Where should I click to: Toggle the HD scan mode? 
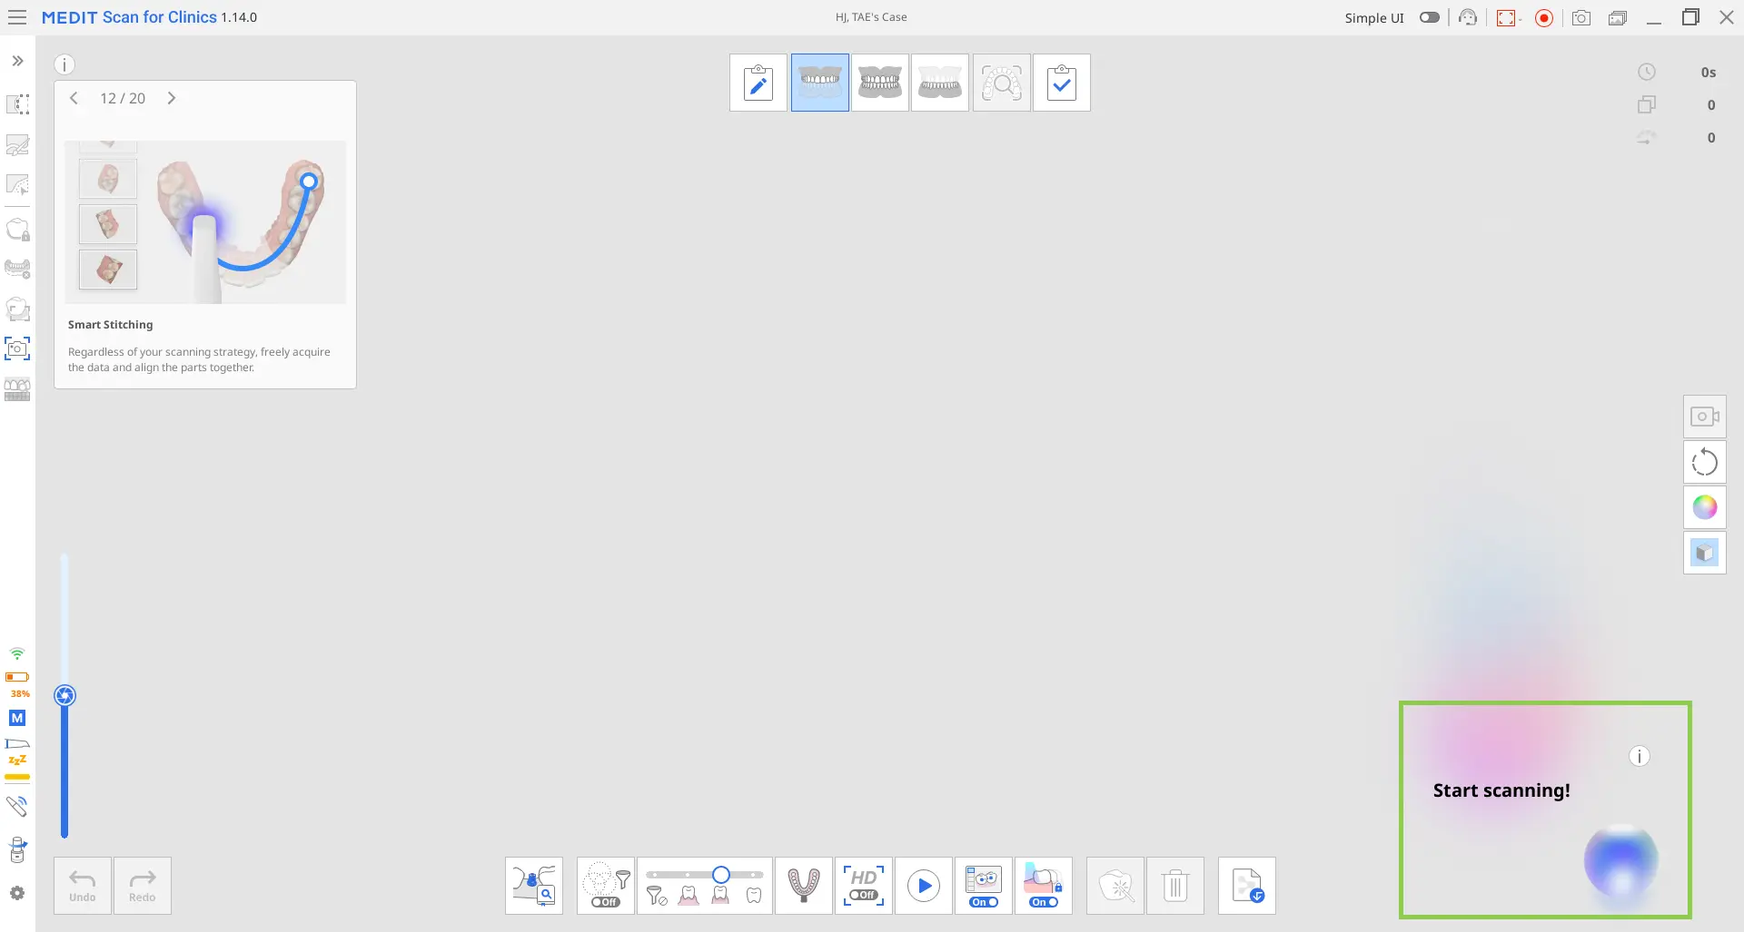pyautogui.click(x=864, y=886)
